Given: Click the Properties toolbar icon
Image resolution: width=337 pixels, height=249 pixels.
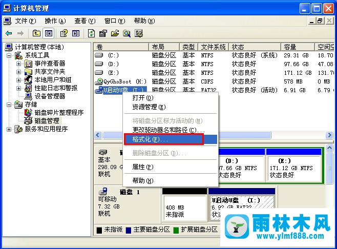Looking at the screenshot, I should [103, 33].
